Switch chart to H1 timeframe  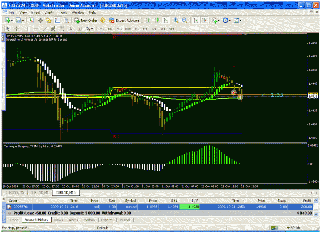(137, 29)
